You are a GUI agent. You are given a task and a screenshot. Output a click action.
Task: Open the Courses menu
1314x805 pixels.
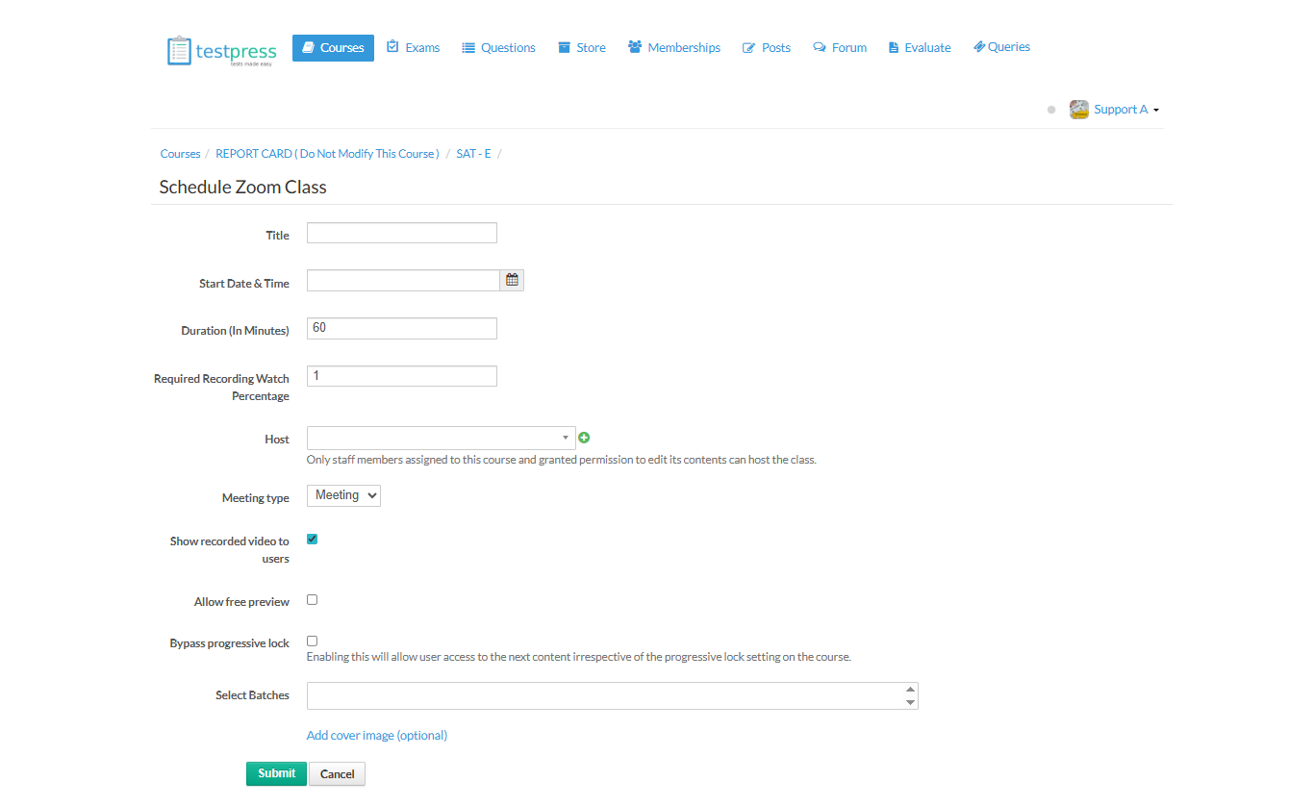click(333, 47)
